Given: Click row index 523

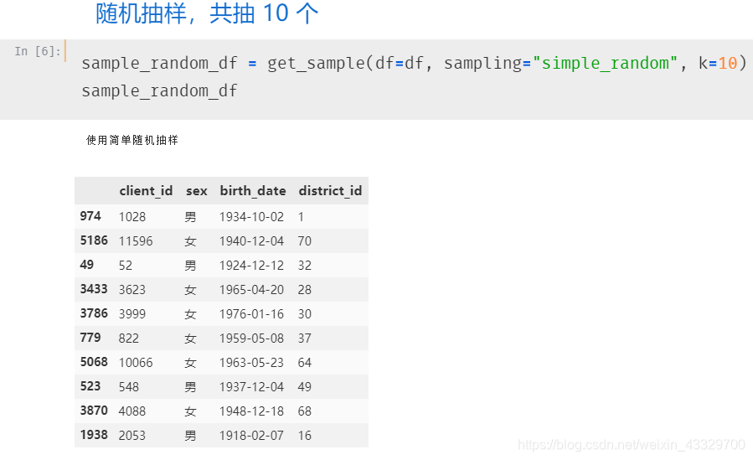Looking at the screenshot, I should [90, 386].
